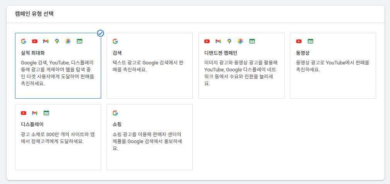
Task: Click the Google icon in 실적 최대화 card
Action: pyautogui.click(x=24, y=42)
